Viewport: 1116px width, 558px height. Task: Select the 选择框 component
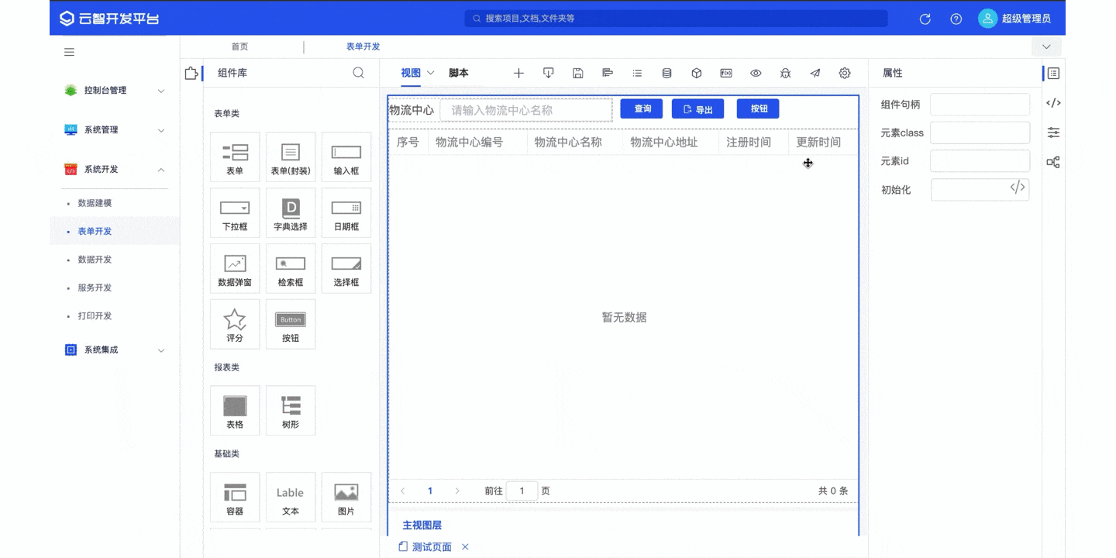pyautogui.click(x=346, y=269)
